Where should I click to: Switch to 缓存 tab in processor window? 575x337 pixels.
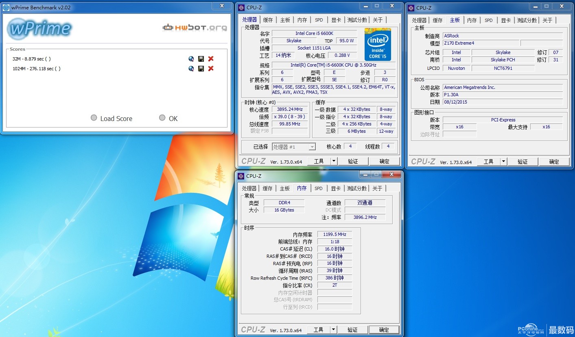click(x=268, y=20)
